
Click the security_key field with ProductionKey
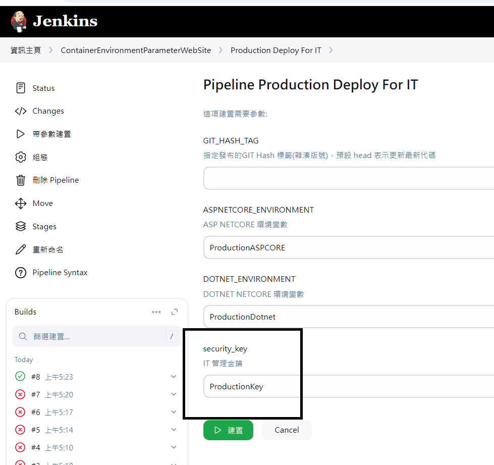pyautogui.click(x=349, y=386)
